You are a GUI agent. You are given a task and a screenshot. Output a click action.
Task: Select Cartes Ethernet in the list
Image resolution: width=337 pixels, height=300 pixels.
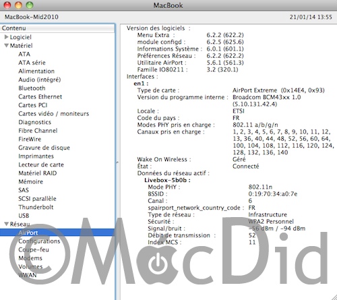pyautogui.click(x=40, y=96)
